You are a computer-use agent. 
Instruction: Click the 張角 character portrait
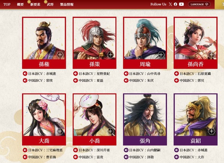(x=145, y=115)
